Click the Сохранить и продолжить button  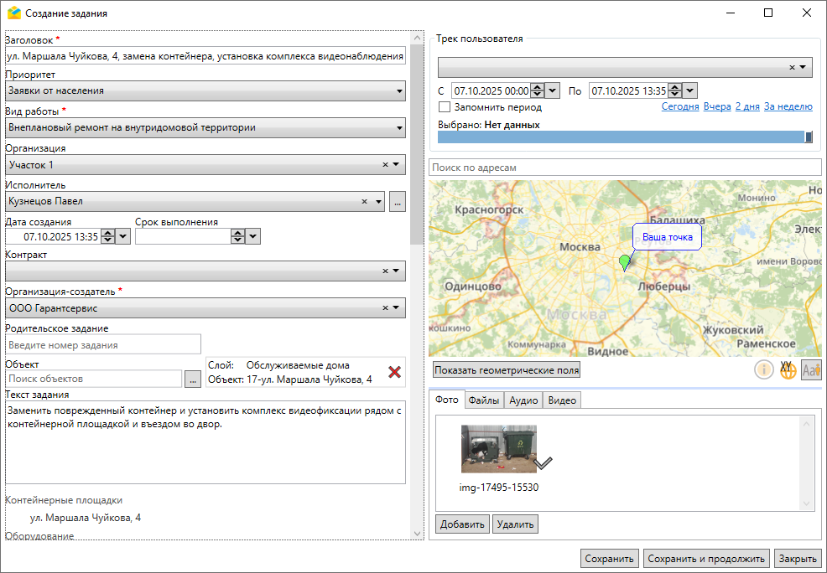[707, 559]
